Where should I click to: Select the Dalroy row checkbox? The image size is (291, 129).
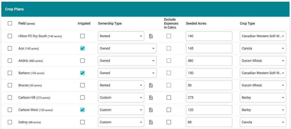pos(10,122)
